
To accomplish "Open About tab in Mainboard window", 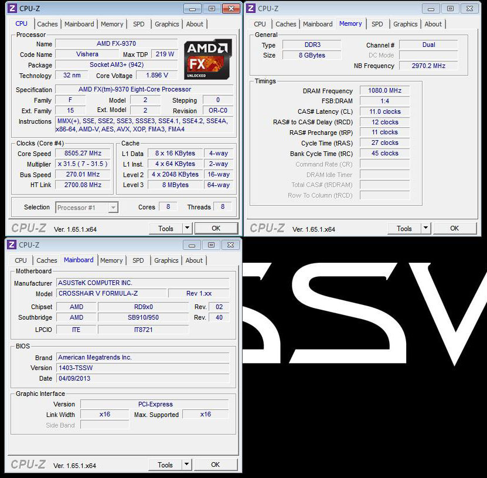I will pyautogui.click(x=194, y=260).
